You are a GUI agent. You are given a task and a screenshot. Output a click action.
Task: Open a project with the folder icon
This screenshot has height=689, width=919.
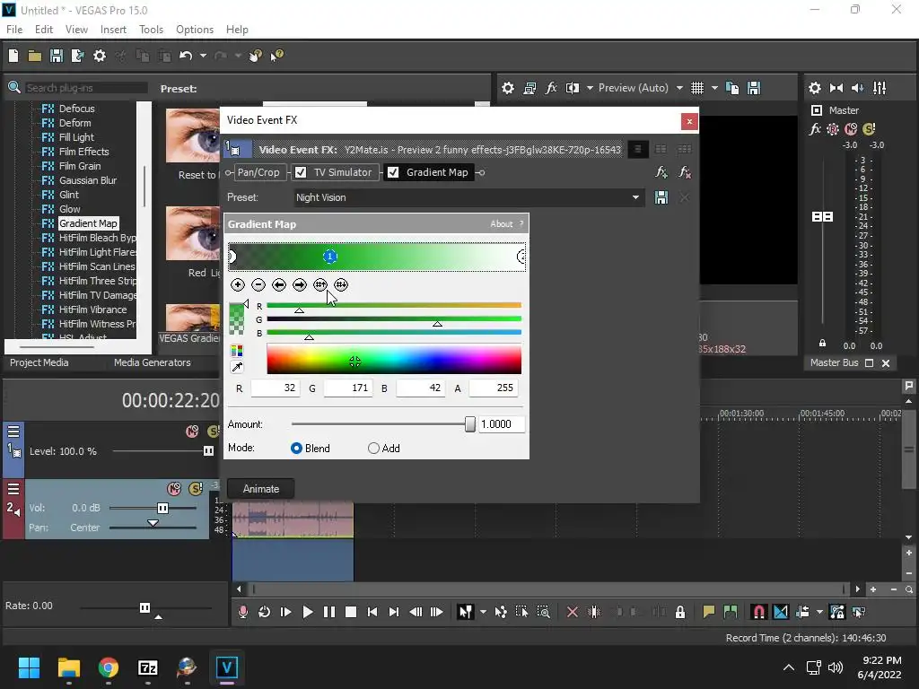[x=35, y=56]
